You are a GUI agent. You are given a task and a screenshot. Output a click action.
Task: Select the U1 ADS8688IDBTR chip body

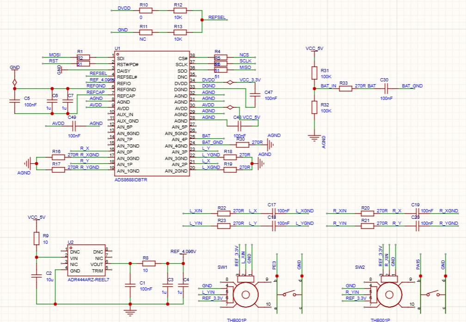tap(152, 113)
